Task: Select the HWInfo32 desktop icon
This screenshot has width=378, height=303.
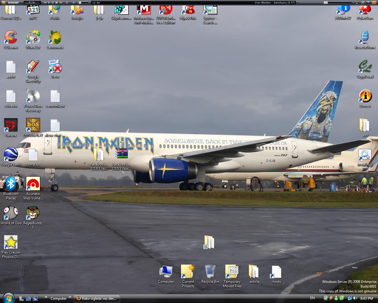Action: click(343, 13)
